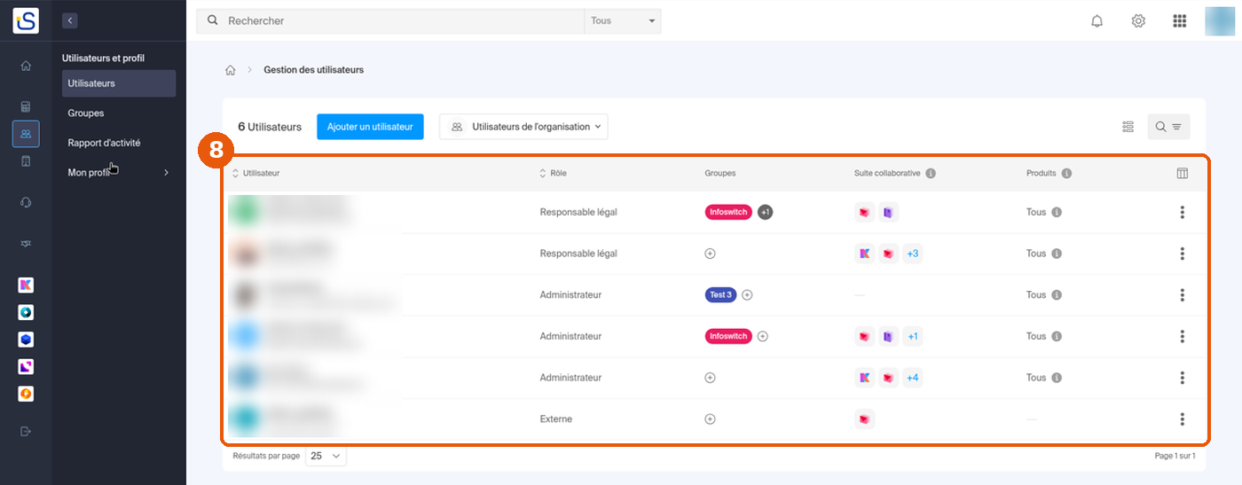Image resolution: width=1242 pixels, height=485 pixels.
Task: Open the search and filter button above the table
Action: pyautogui.click(x=1168, y=127)
